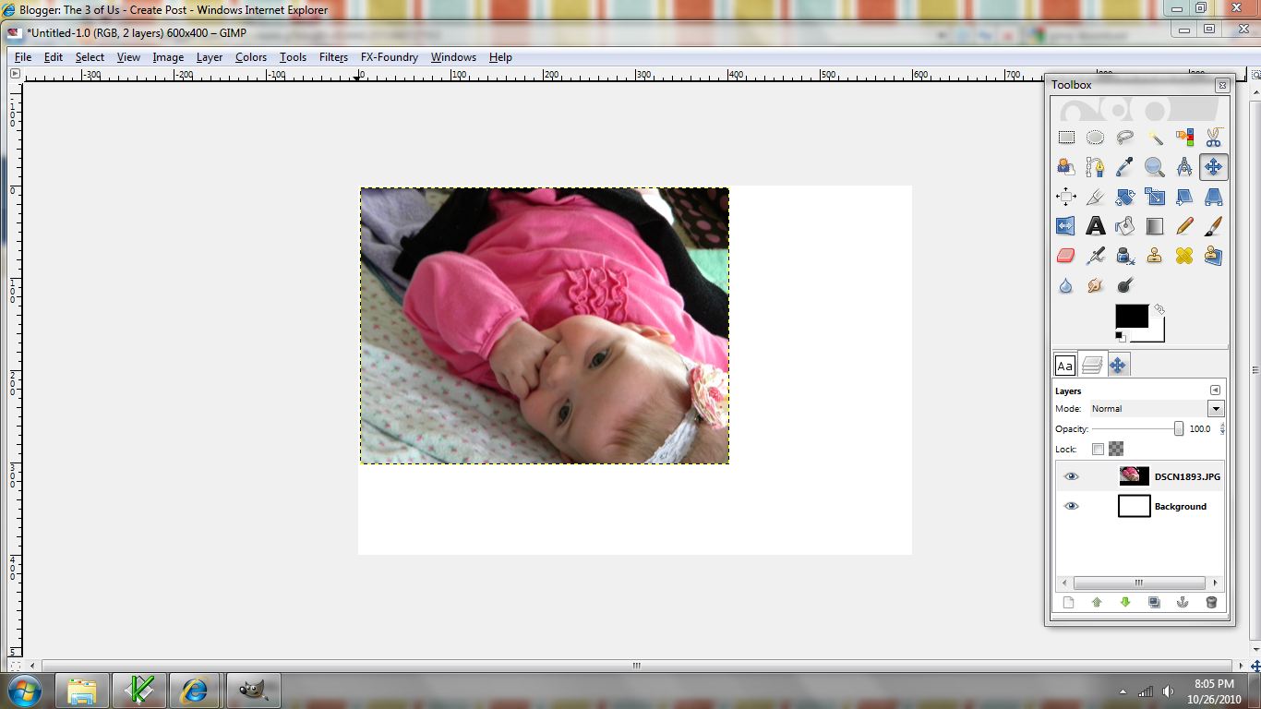
Task: Select the Select by Color tool
Action: click(1184, 138)
